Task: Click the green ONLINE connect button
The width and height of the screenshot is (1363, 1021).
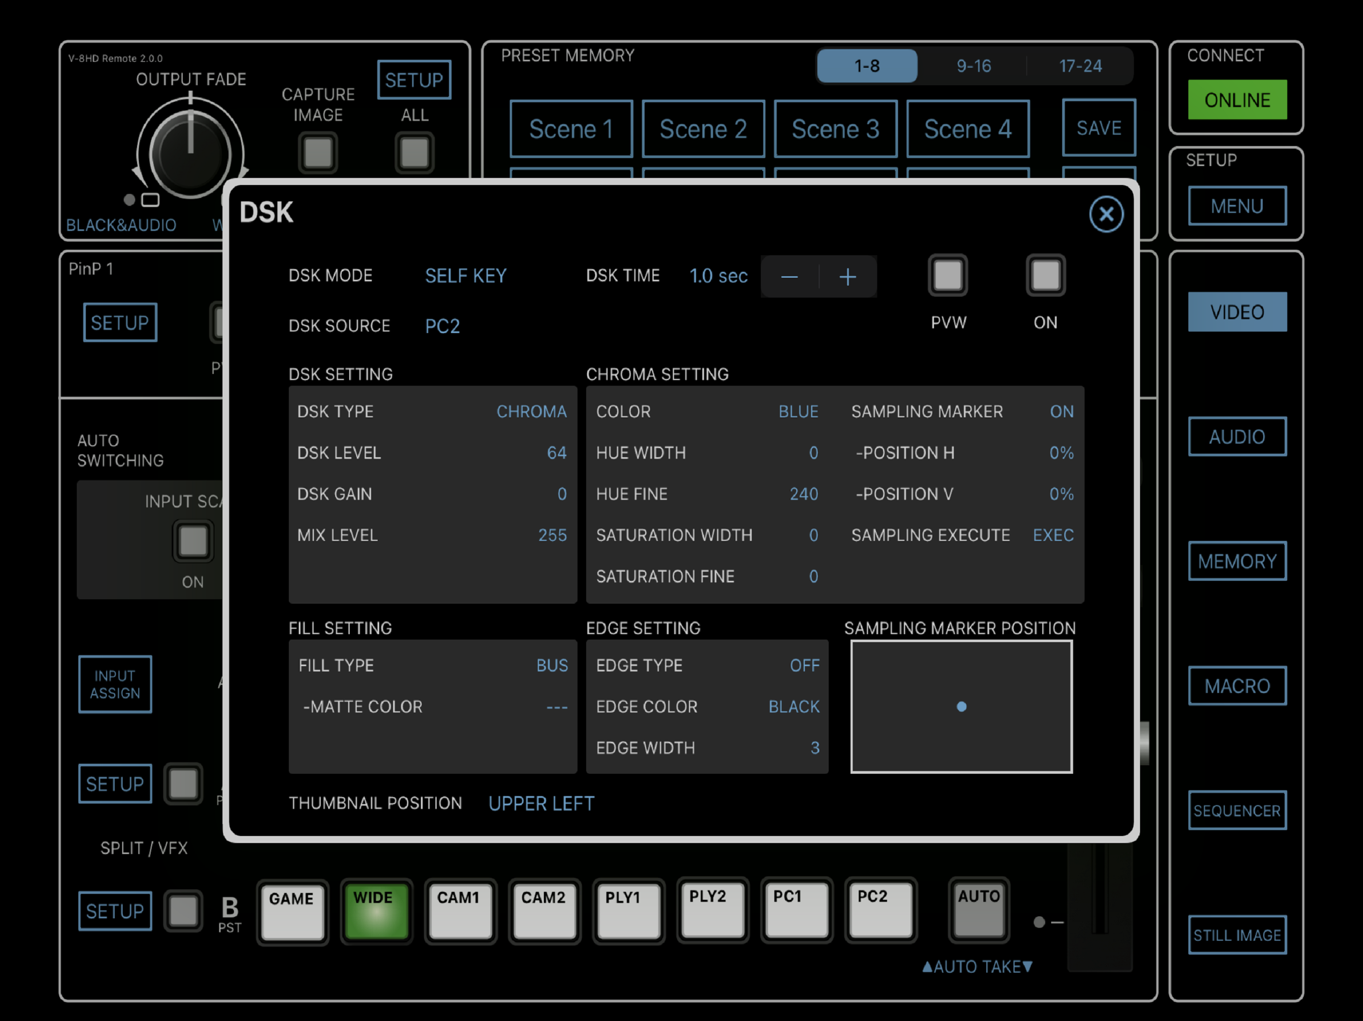Action: tap(1237, 100)
